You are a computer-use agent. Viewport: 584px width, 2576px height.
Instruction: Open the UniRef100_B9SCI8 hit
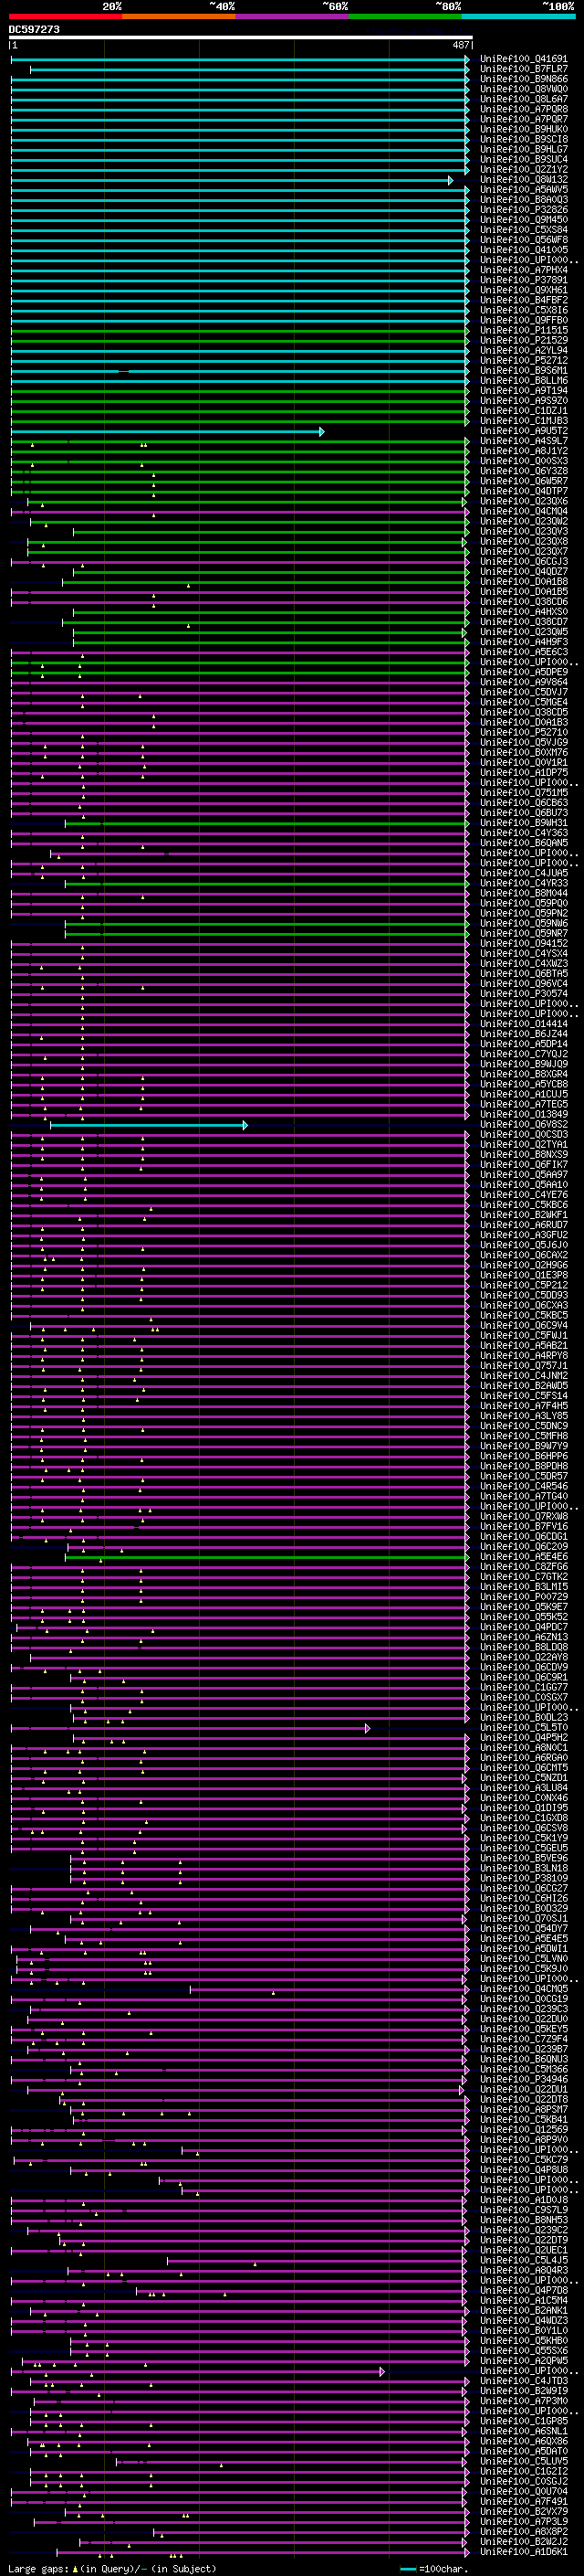(523, 139)
